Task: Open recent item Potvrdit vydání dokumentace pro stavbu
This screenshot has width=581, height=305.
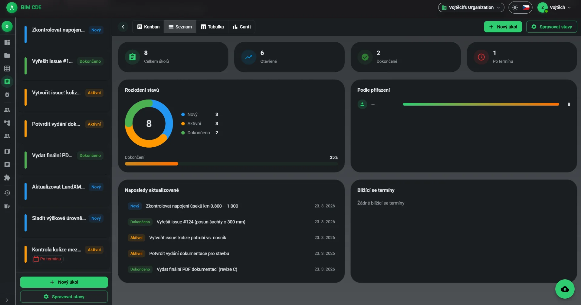Action: click(231, 253)
